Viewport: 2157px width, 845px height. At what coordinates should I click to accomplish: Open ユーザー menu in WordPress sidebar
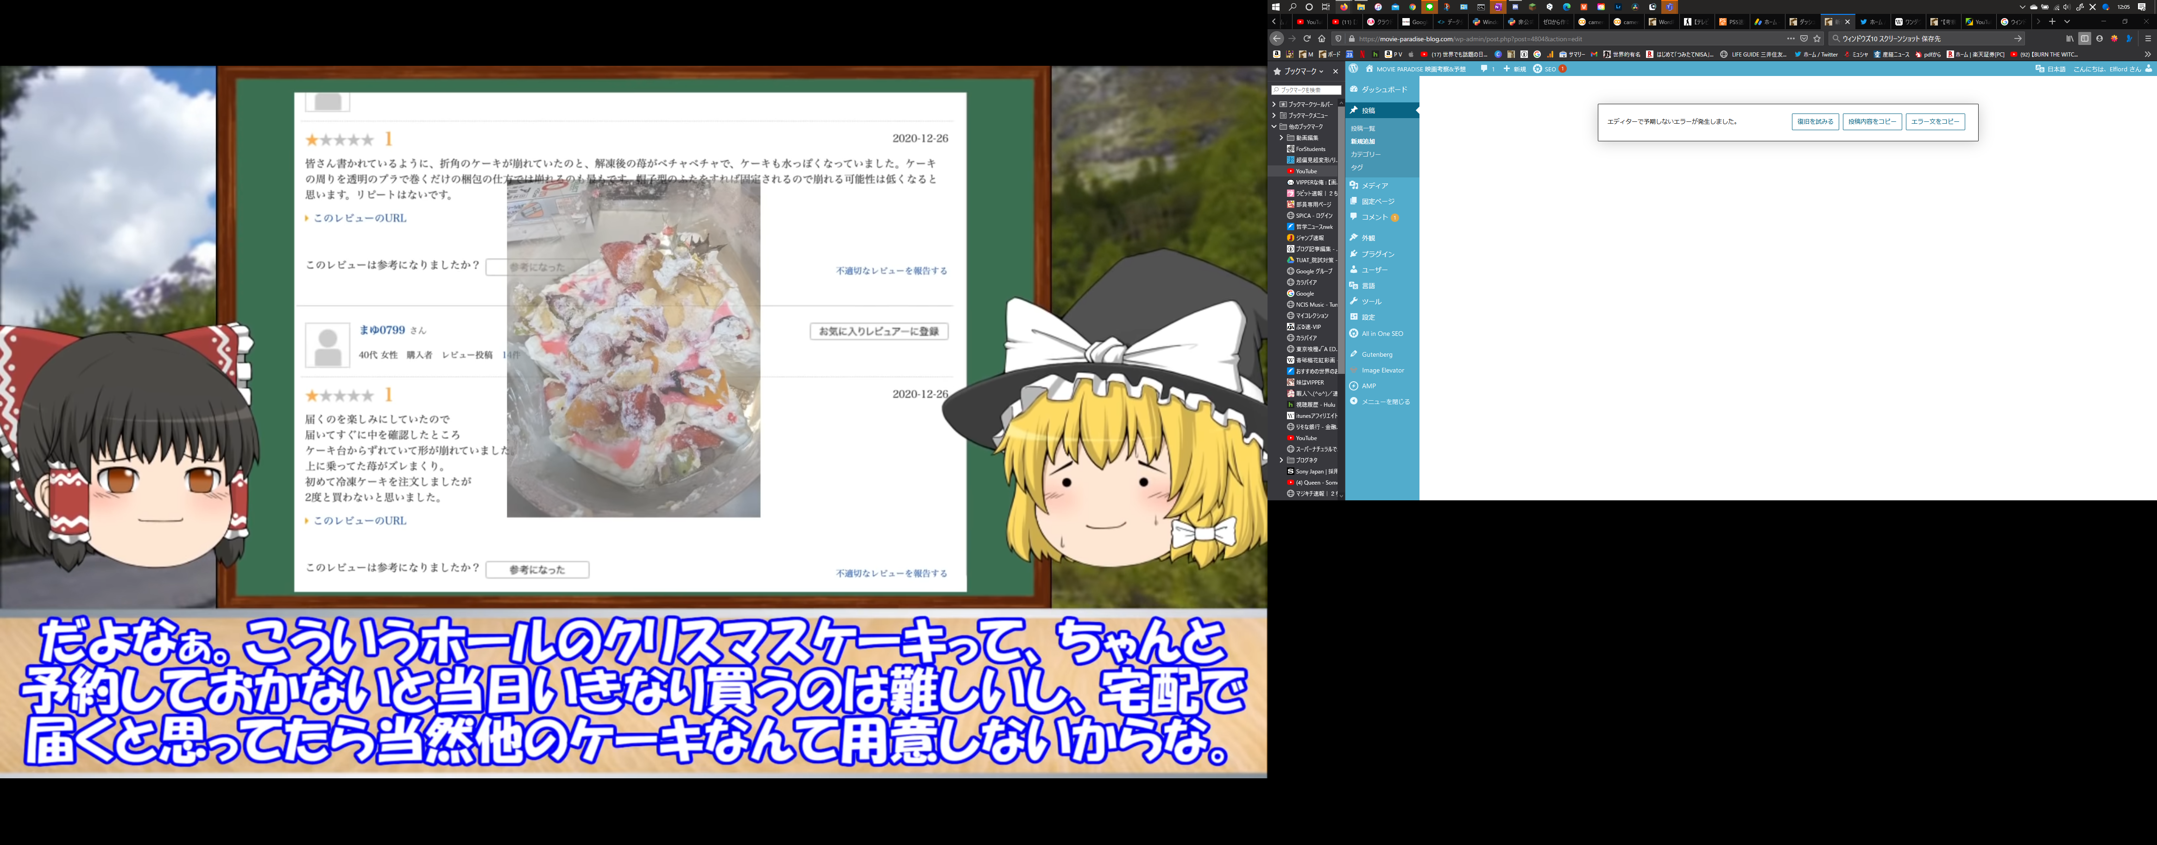click(1381, 270)
